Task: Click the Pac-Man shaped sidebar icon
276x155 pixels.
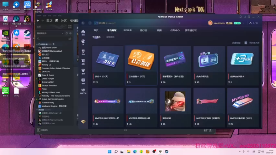Action: coord(83,41)
